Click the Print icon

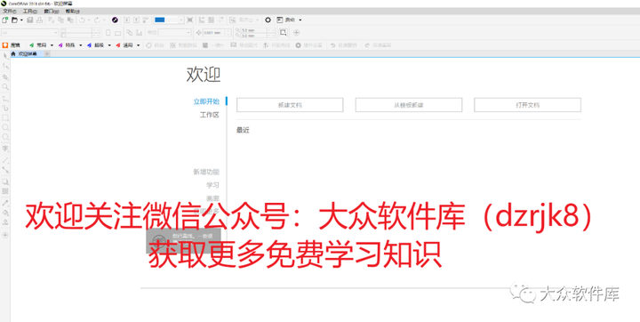[x=39, y=20]
